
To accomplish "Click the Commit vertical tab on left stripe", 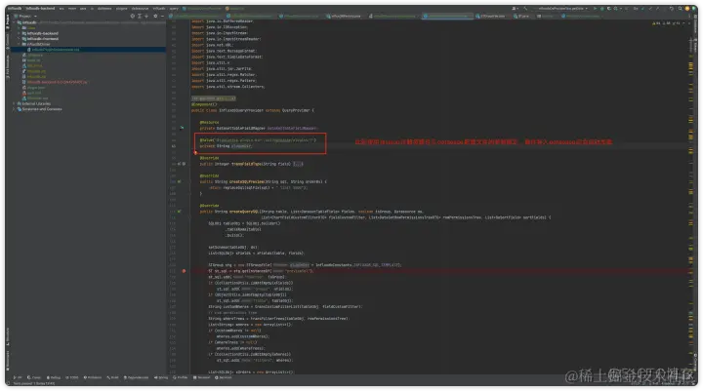I will pyautogui.click(x=8, y=40).
